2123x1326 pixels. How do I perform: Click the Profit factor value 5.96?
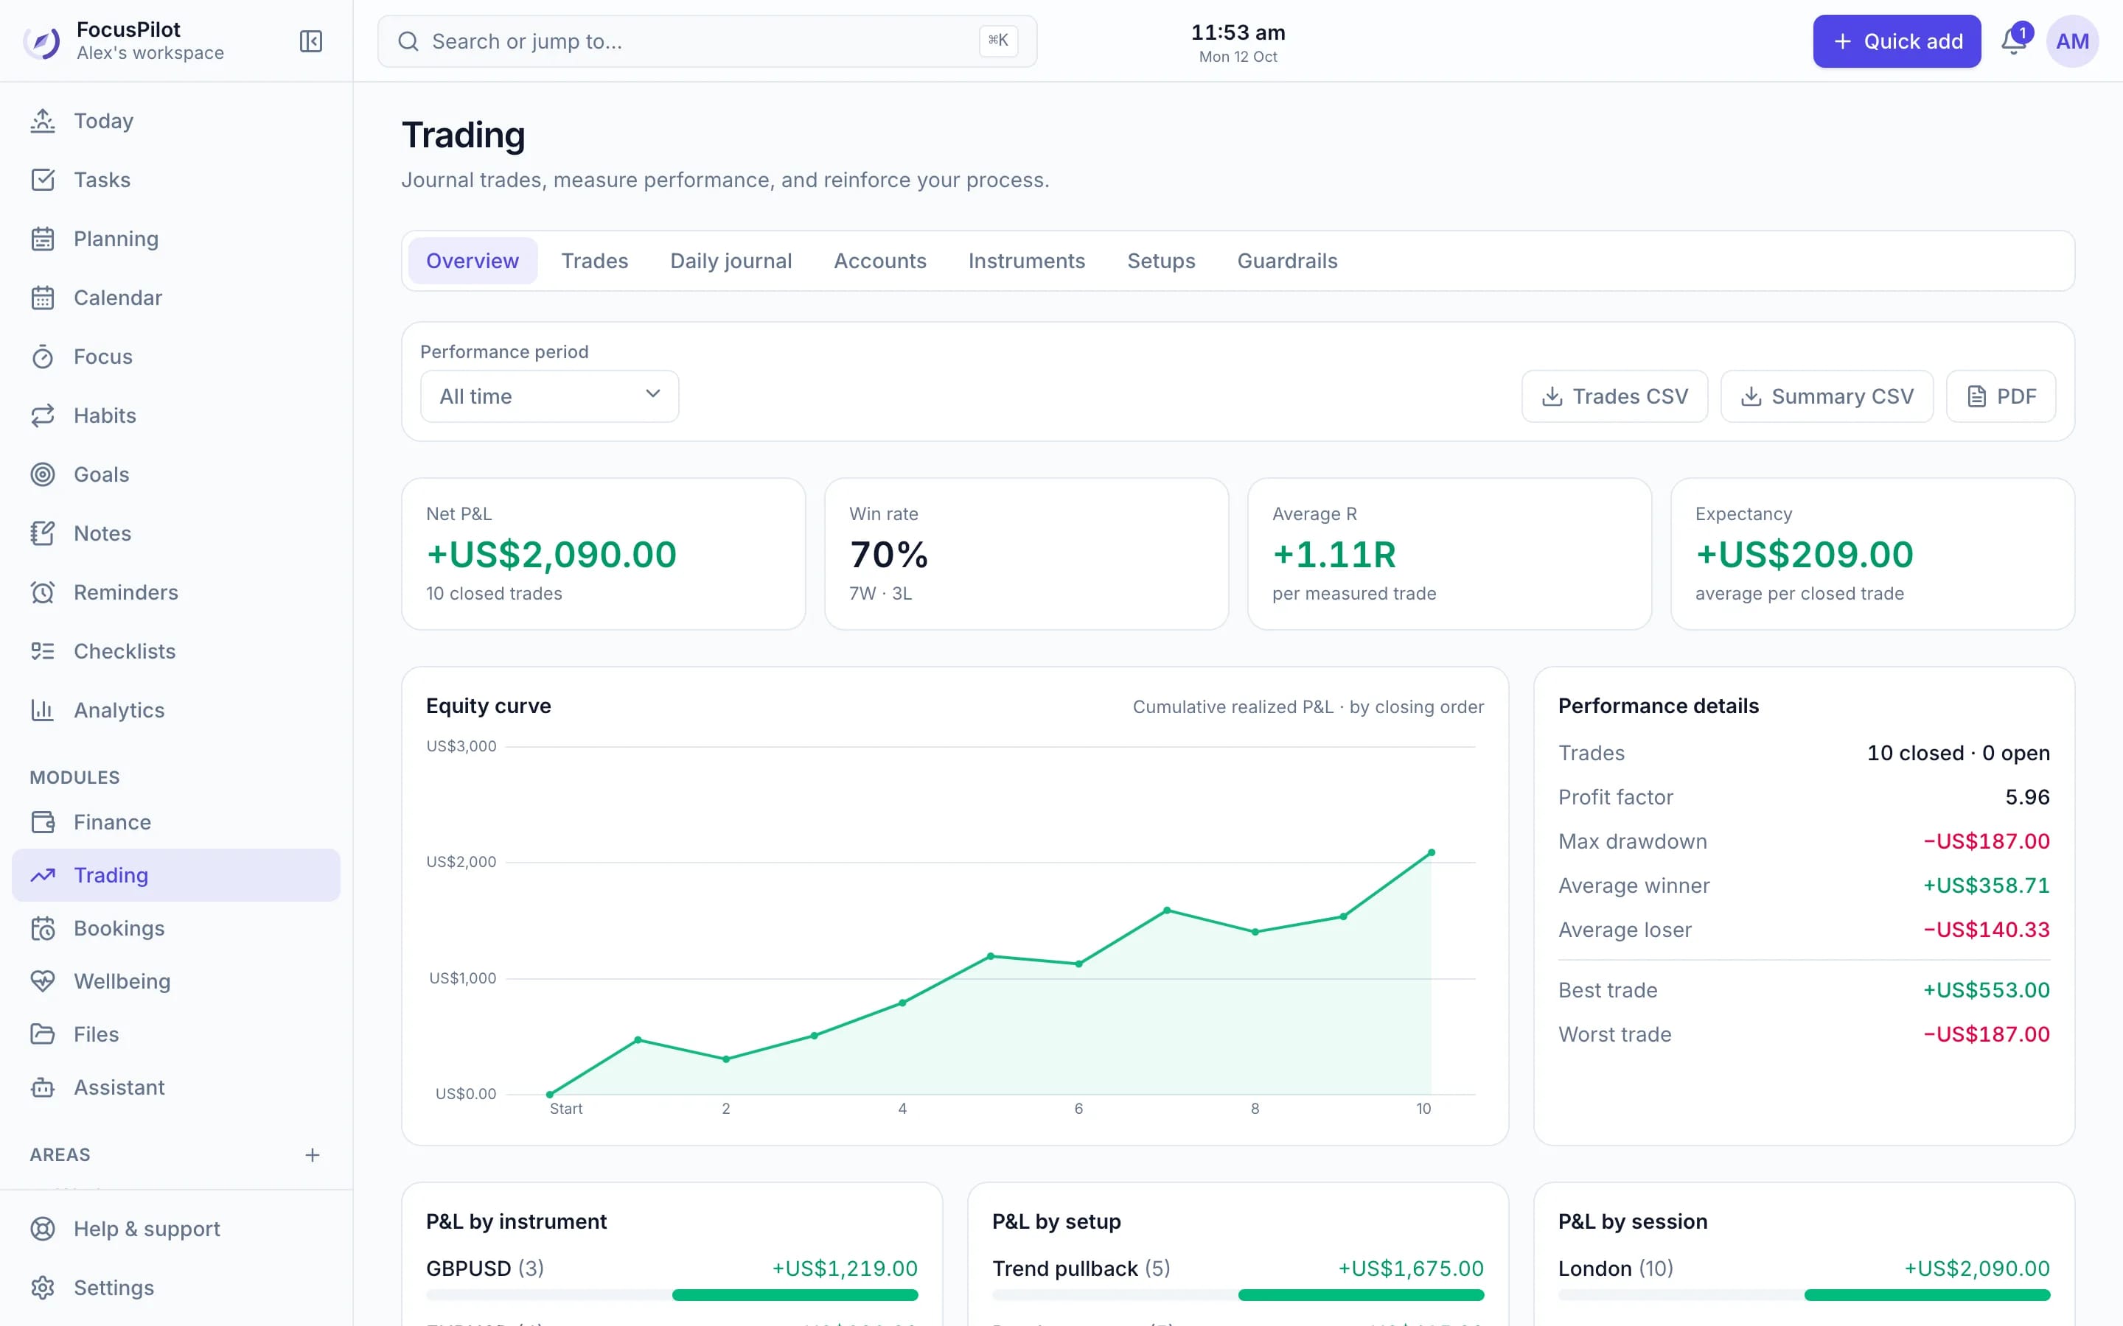[x=2027, y=797]
